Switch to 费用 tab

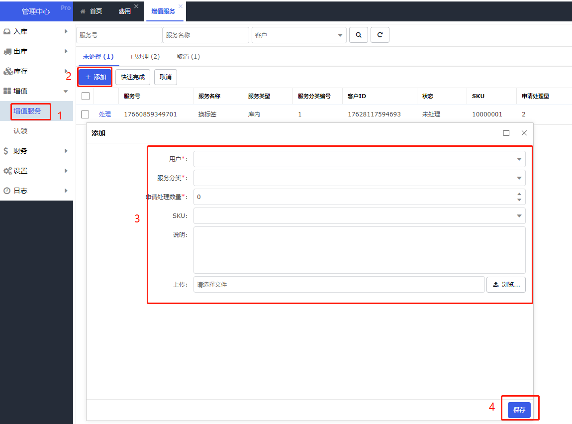point(125,11)
